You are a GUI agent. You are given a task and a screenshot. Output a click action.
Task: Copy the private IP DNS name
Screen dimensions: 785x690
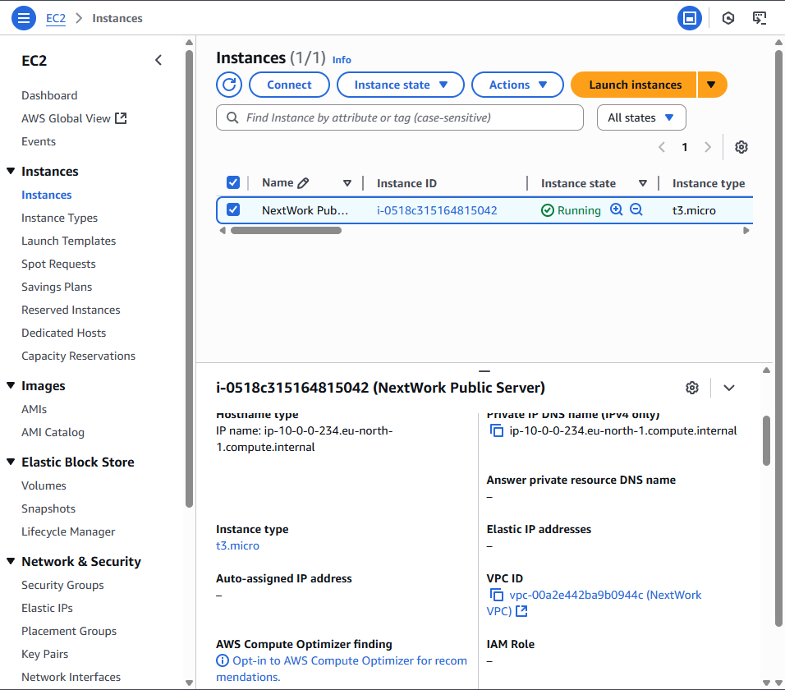pyautogui.click(x=496, y=430)
